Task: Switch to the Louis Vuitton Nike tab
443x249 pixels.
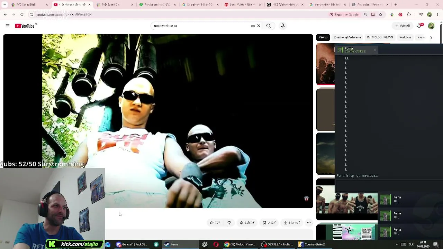Action: [243, 5]
